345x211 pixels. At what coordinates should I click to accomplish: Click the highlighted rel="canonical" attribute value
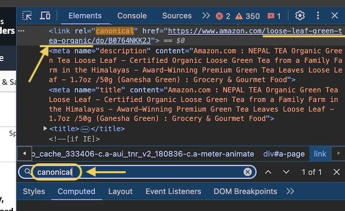[115, 31]
